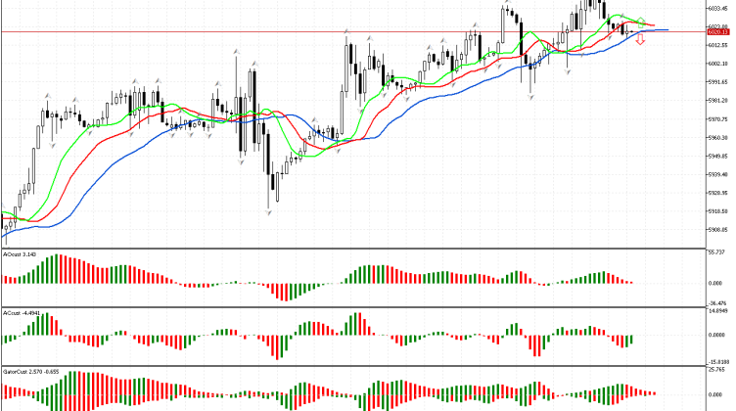Click the AOcust indicator label
Screen dimensions: 736x411
(x=20, y=254)
